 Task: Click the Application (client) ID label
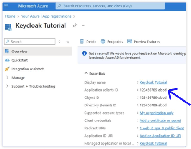pyautogui.click(x=101, y=90)
